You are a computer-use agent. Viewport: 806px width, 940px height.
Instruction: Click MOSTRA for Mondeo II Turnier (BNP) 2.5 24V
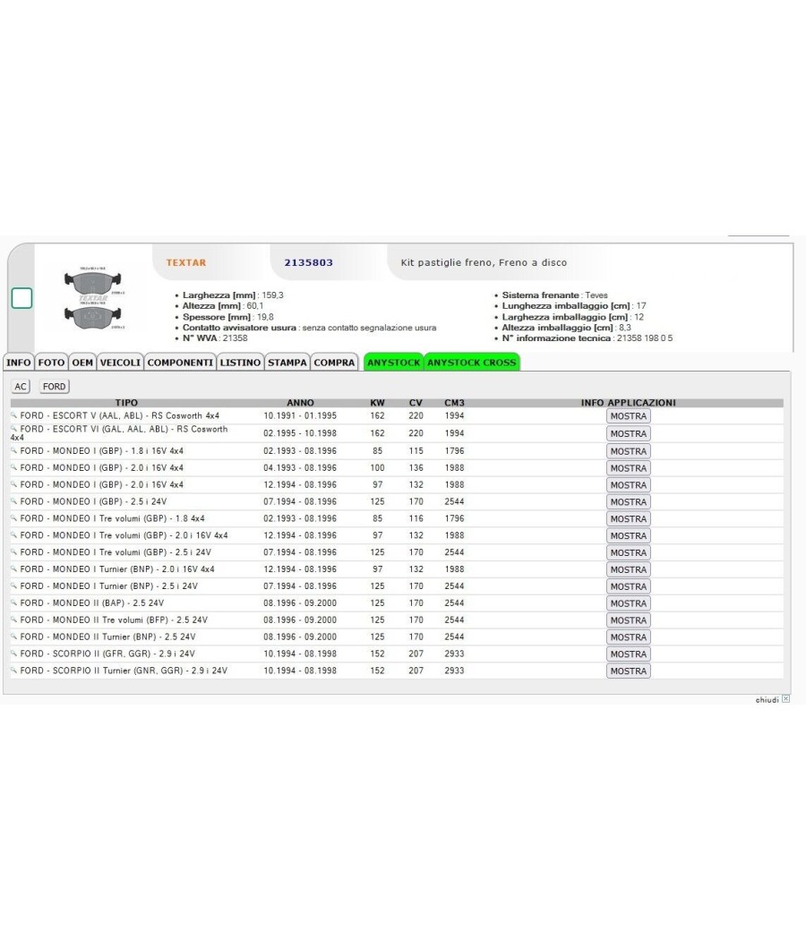point(628,637)
